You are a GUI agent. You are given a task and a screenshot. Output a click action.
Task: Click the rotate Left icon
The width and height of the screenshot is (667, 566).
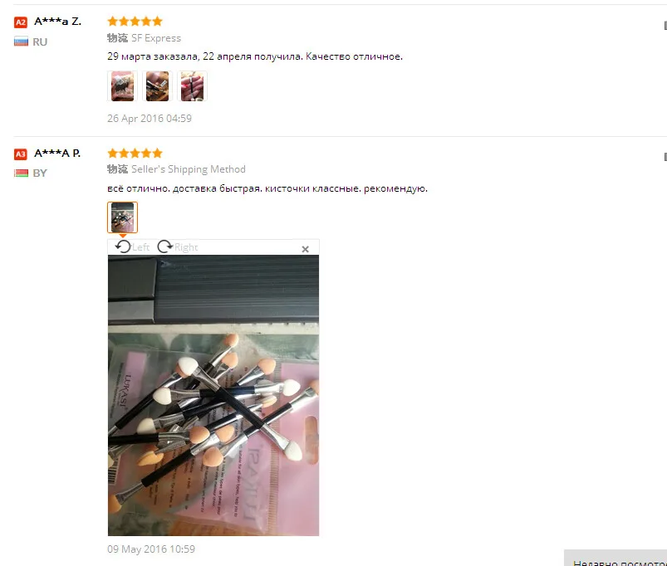[123, 246]
